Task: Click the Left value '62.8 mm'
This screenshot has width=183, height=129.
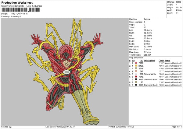Action: (148, 30)
